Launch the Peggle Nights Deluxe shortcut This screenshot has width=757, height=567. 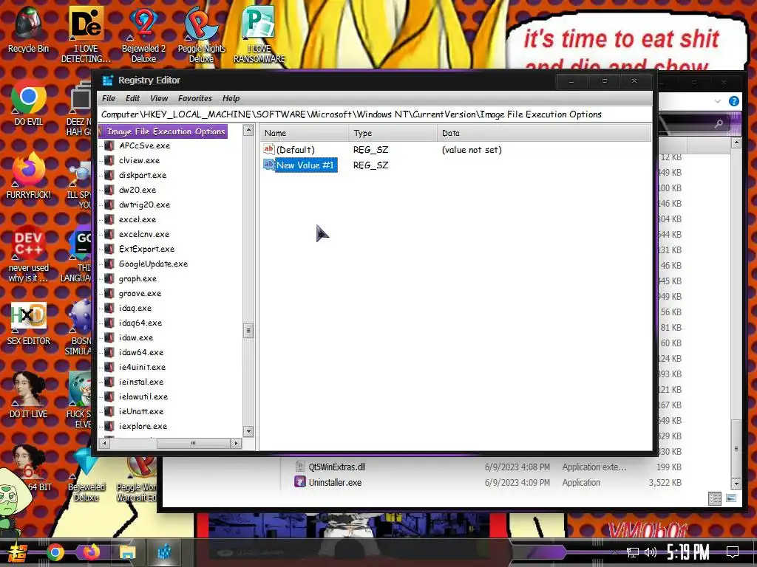tap(201, 34)
